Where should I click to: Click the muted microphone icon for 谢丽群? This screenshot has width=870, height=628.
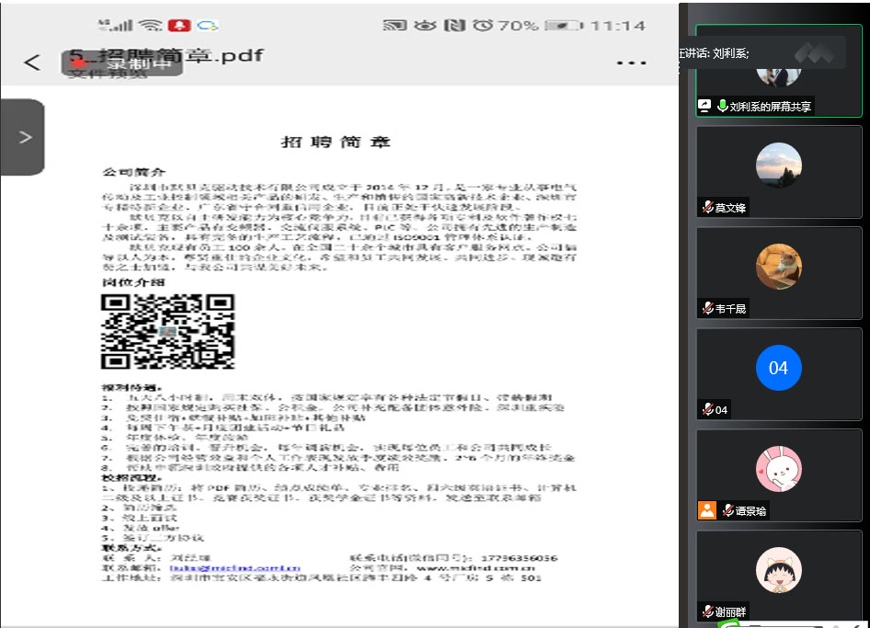[707, 611]
